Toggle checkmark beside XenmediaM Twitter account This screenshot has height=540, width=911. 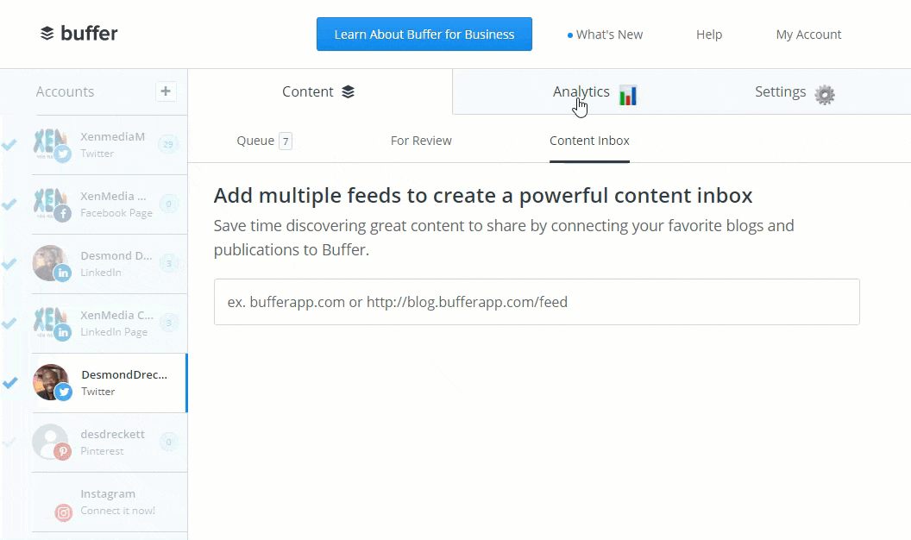pyautogui.click(x=9, y=145)
